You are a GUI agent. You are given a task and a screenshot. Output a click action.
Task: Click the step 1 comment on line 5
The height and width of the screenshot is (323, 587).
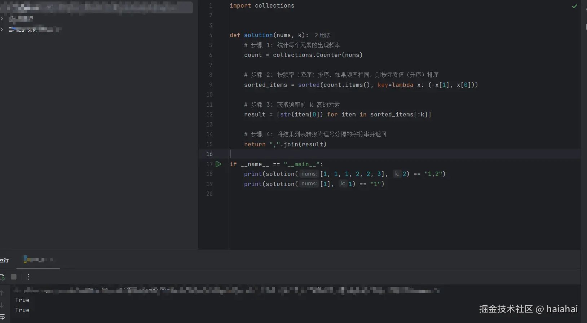pyautogui.click(x=292, y=45)
